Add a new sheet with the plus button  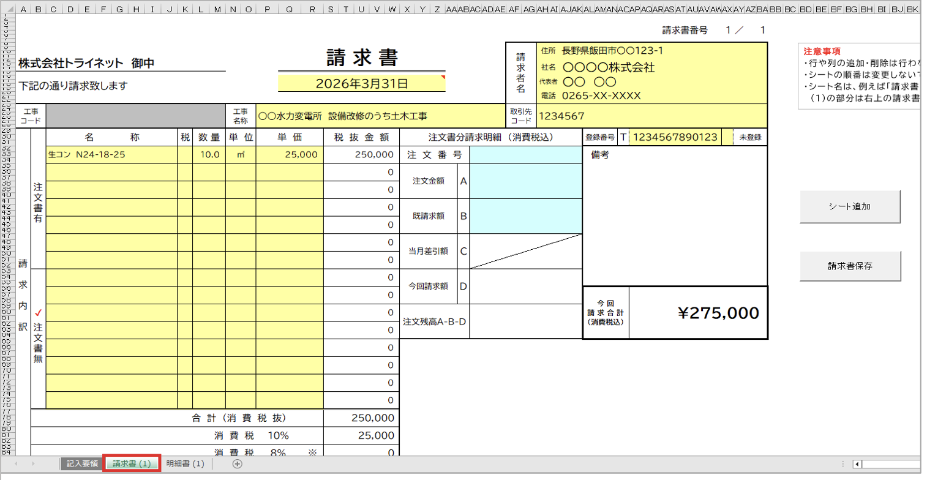(x=238, y=464)
